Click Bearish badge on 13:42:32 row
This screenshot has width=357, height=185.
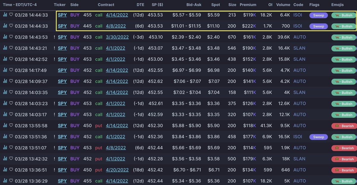[344, 159]
